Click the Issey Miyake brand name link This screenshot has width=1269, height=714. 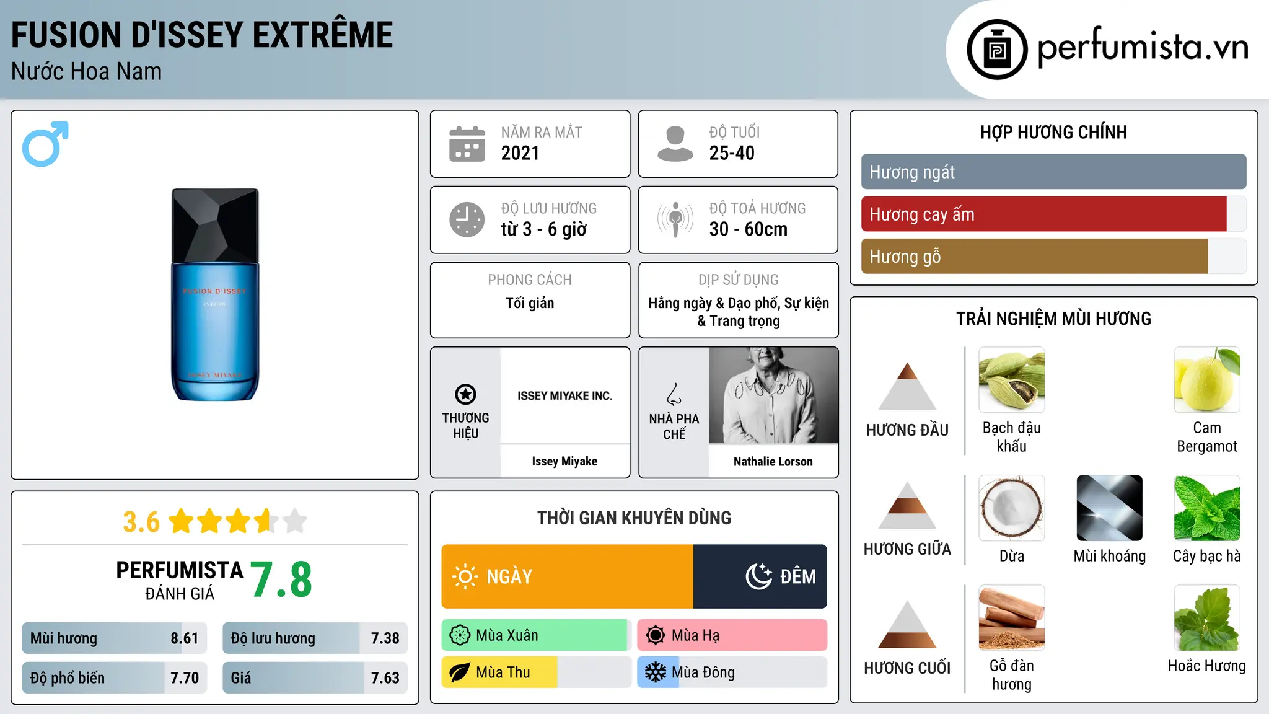(564, 461)
